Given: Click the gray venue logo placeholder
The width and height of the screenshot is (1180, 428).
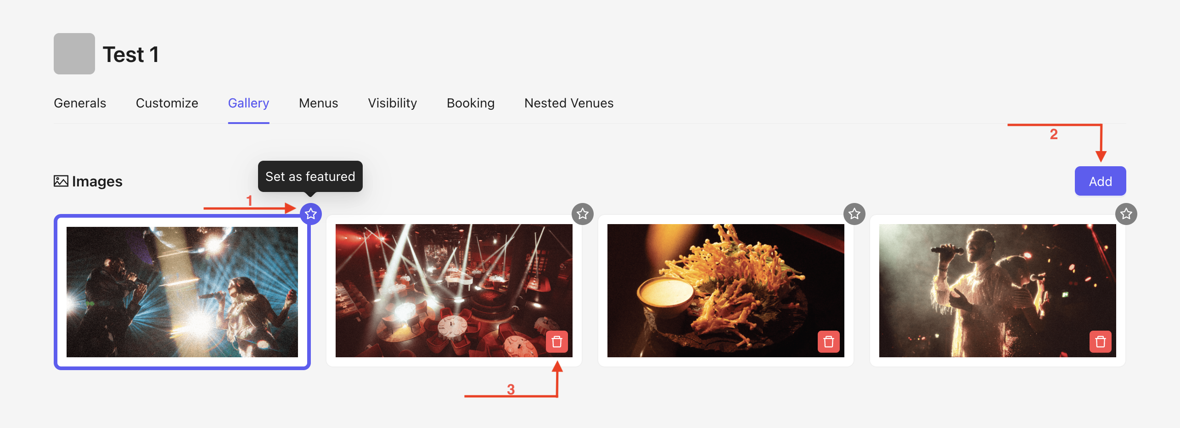Looking at the screenshot, I should [x=74, y=54].
